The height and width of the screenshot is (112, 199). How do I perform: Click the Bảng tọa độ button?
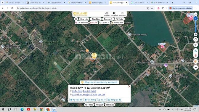[115, 100]
